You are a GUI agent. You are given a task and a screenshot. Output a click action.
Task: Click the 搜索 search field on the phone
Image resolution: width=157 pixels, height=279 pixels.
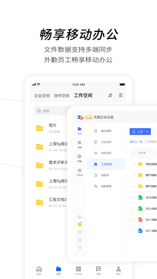coord(51,111)
